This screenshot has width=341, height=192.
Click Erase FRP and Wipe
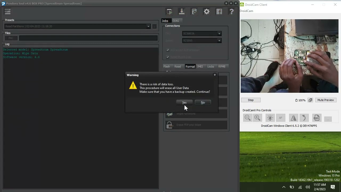196,125
